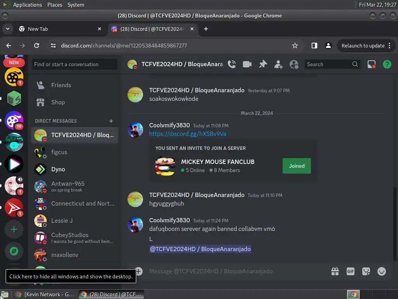Open figcus direct message
The width and height of the screenshot is (398, 299).
[x=75, y=152]
